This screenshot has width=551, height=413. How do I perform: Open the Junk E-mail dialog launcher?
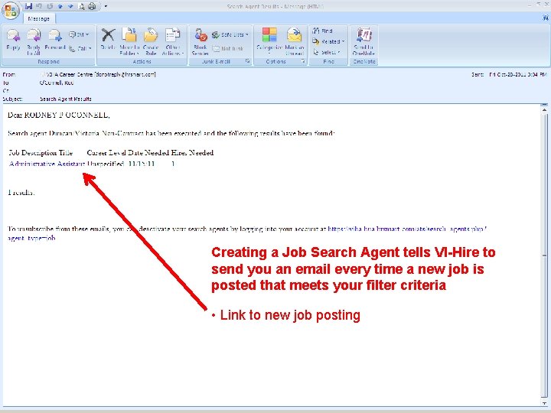pos(248,61)
